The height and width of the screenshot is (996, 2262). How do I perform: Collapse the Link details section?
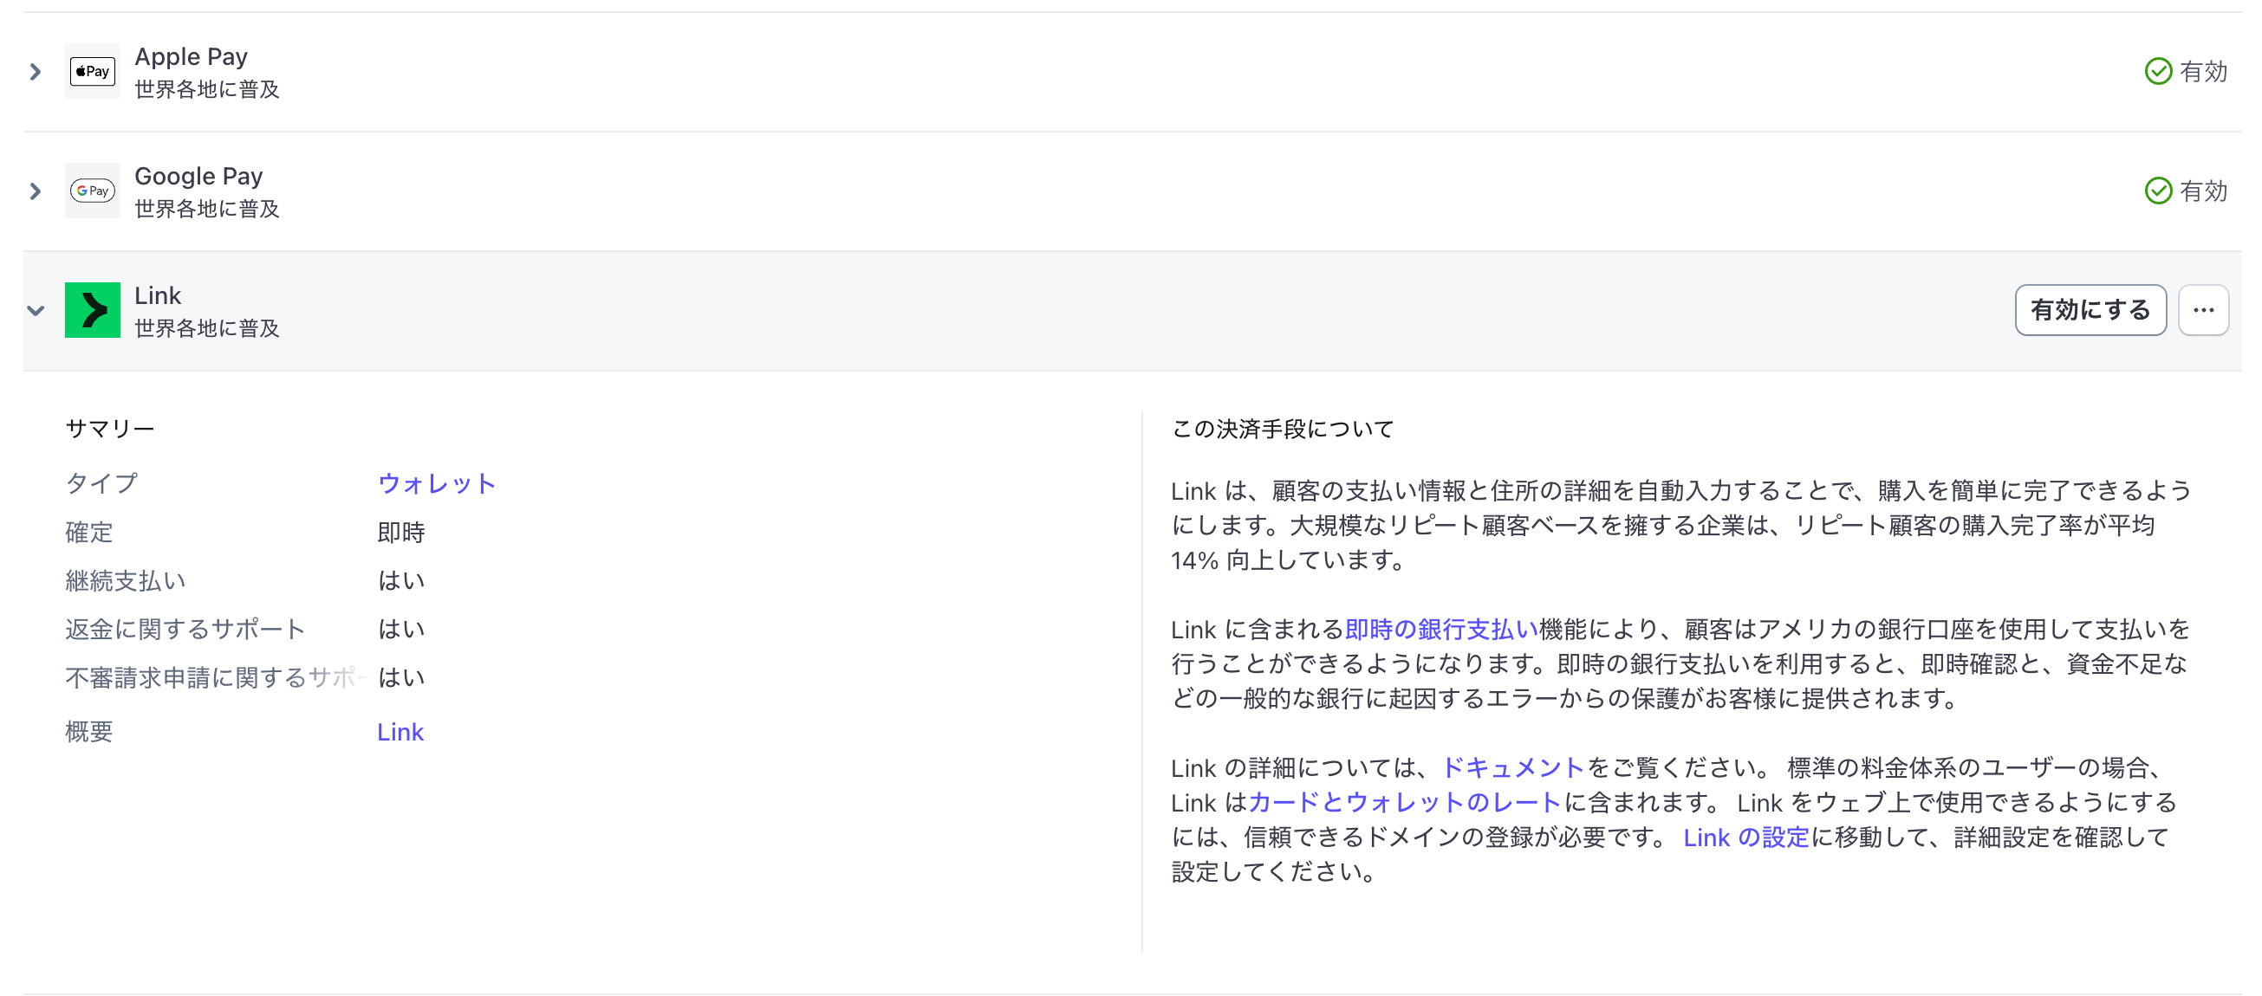pyautogui.click(x=35, y=312)
